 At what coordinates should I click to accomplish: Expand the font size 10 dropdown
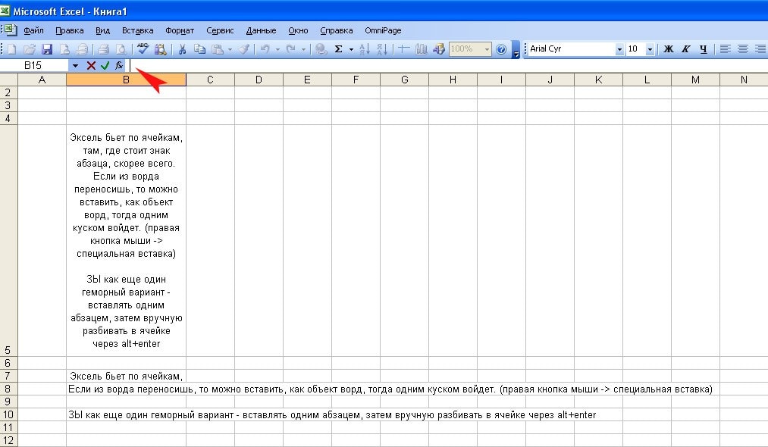[x=650, y=49]
